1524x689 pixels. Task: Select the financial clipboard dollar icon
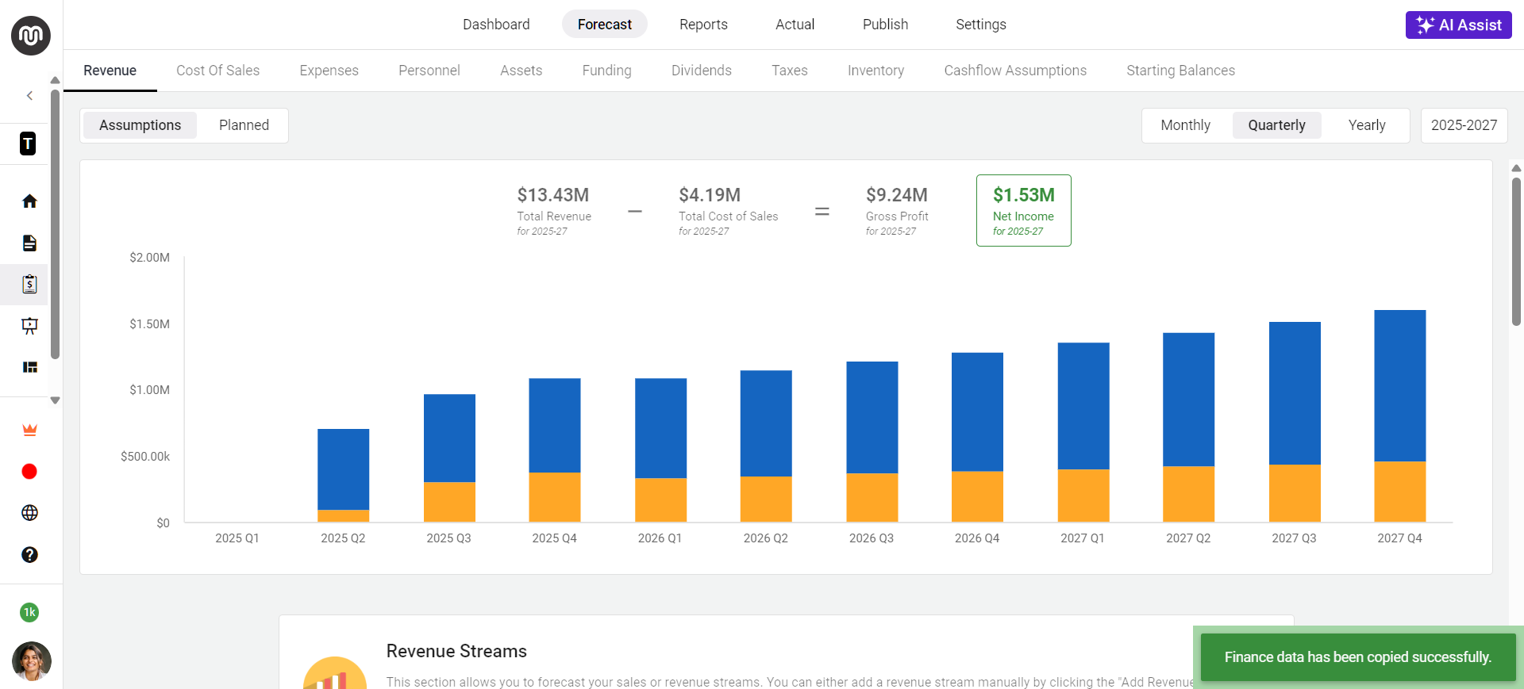click(29, 285)
